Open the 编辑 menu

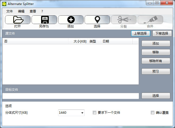(x=21, y=11)
